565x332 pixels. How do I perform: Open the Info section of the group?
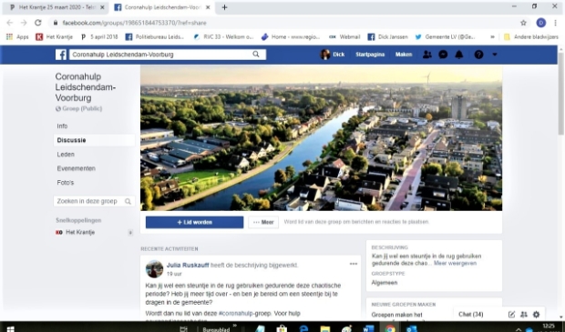coord(62,126)
